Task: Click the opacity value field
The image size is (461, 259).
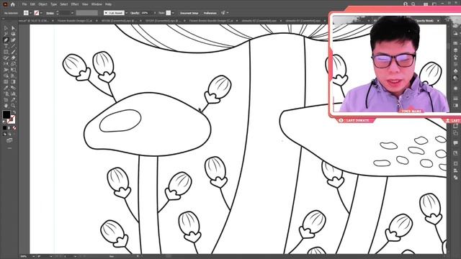Action: [x=146, y=13]
